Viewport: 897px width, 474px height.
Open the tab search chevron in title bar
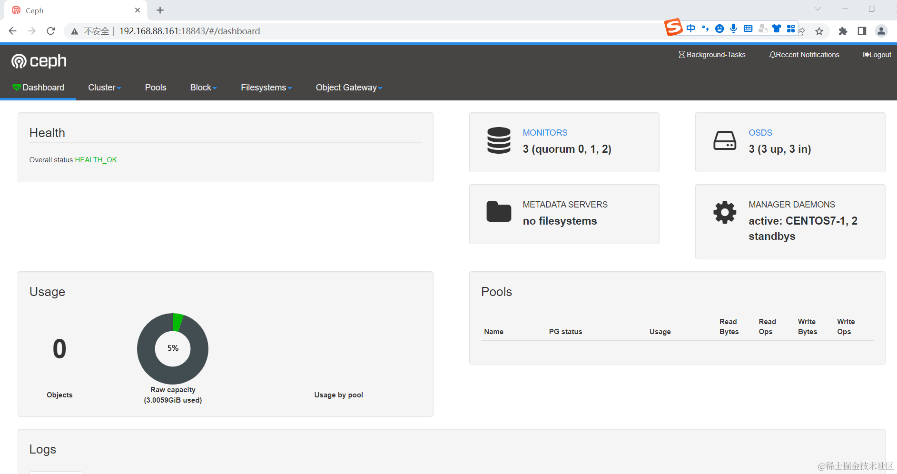818,9
